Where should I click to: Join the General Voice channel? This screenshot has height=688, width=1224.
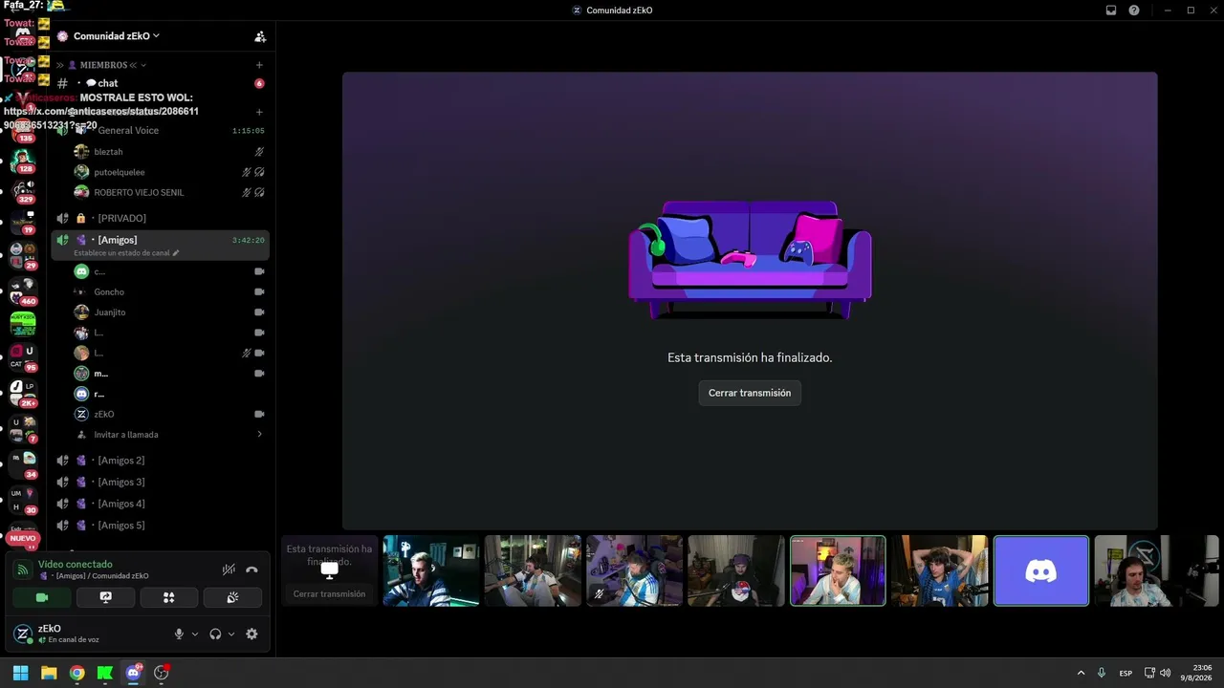click(160, 130)
